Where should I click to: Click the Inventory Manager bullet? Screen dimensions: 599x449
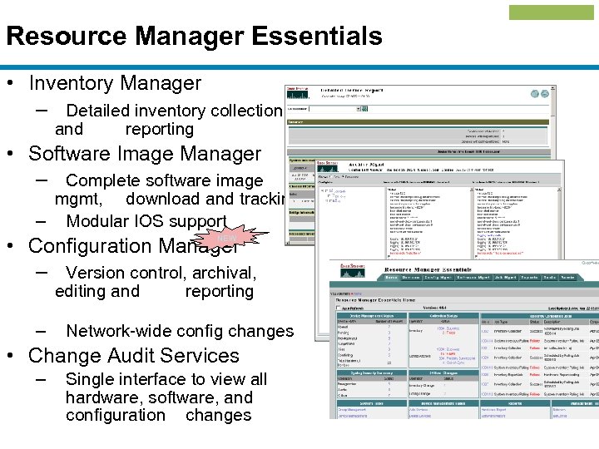click(x=115, y=84)
